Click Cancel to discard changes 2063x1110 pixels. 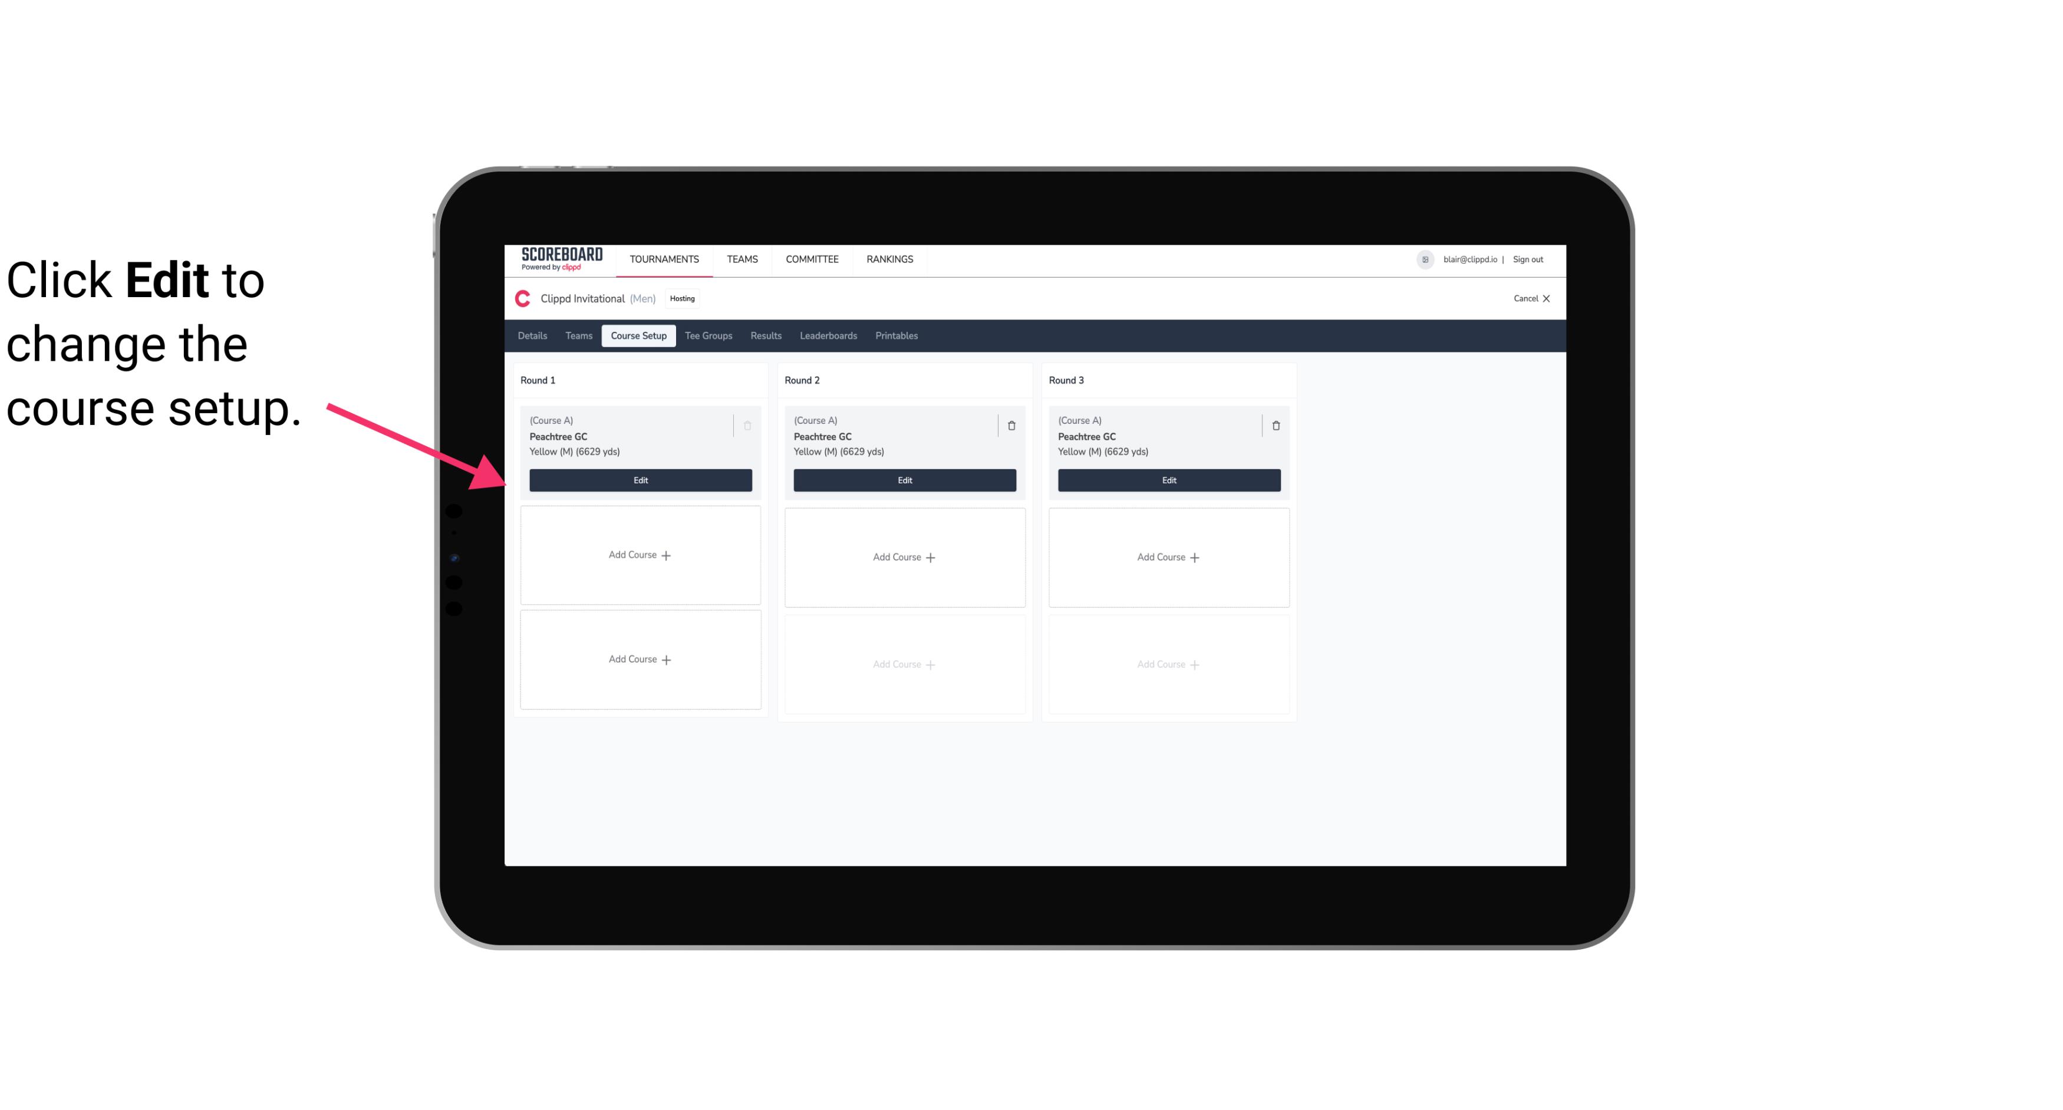(x=1527, y=298)
